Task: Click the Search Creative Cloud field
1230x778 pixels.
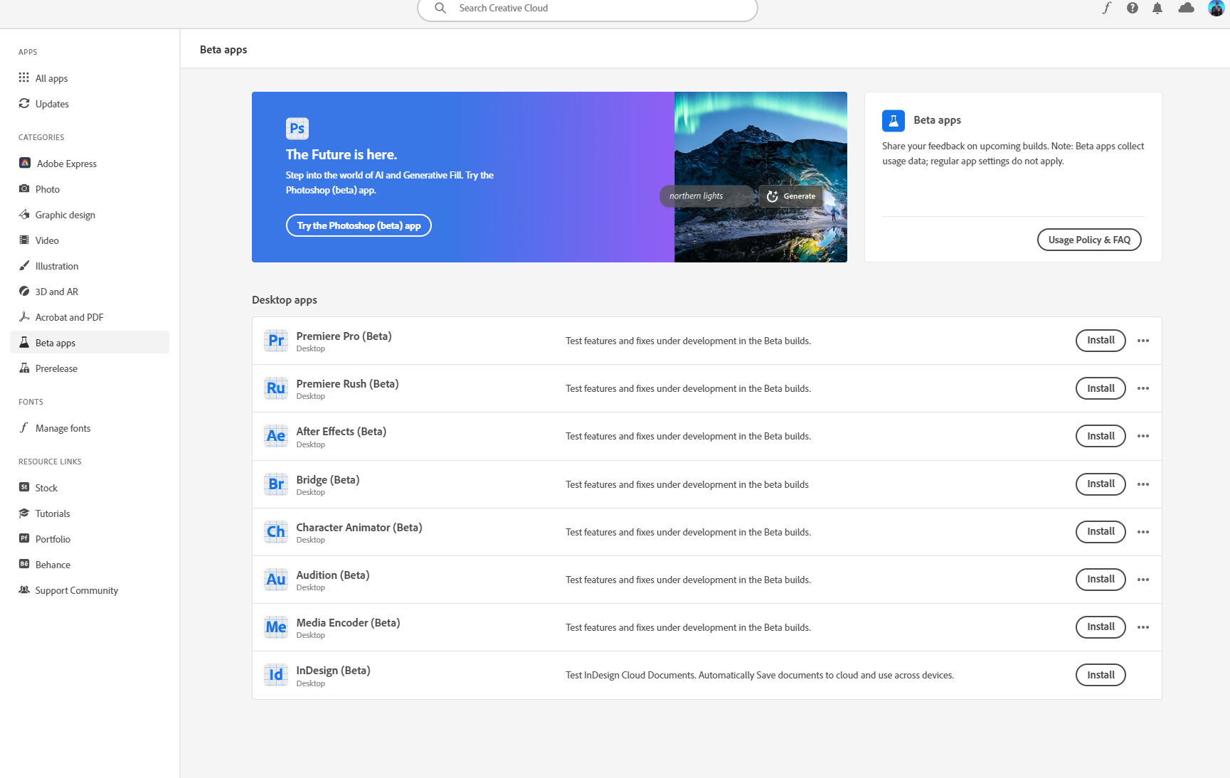Action: [586, 8]
